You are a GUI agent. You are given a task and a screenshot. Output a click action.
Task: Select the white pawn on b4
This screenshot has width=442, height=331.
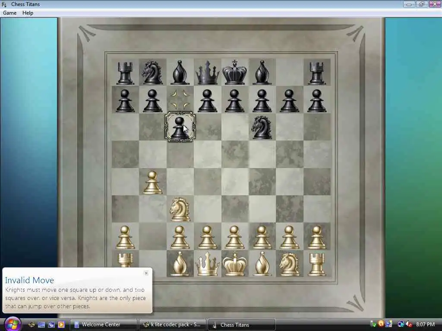click(152, 183)
